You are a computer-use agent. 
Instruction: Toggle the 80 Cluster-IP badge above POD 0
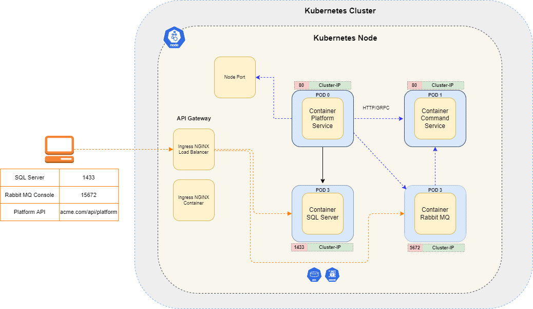click(x=322, y=85)
